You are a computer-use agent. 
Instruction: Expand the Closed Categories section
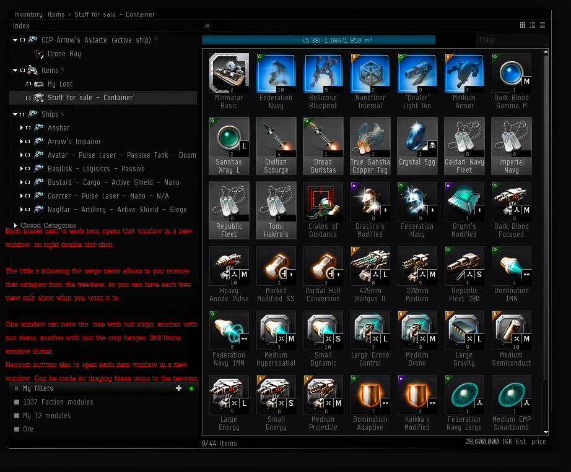point(15,225)
